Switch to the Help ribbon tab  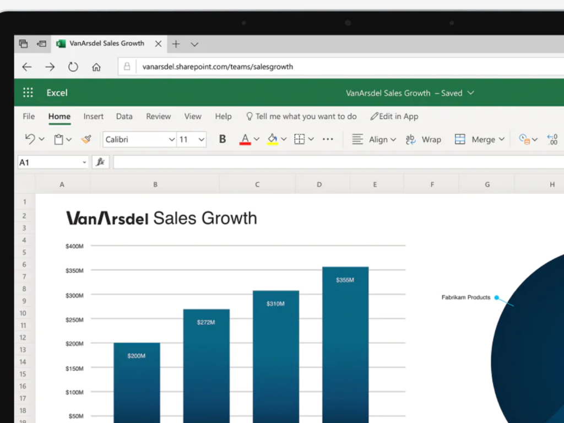pyautogui.click(x=224, y=117)
